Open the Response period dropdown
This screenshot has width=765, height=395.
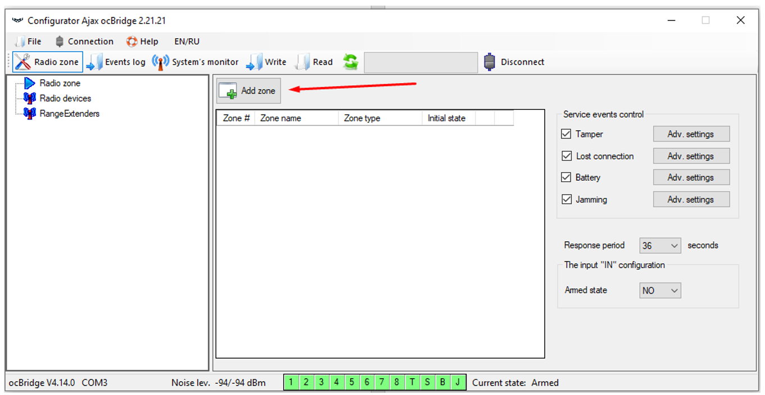pos(660,245)
